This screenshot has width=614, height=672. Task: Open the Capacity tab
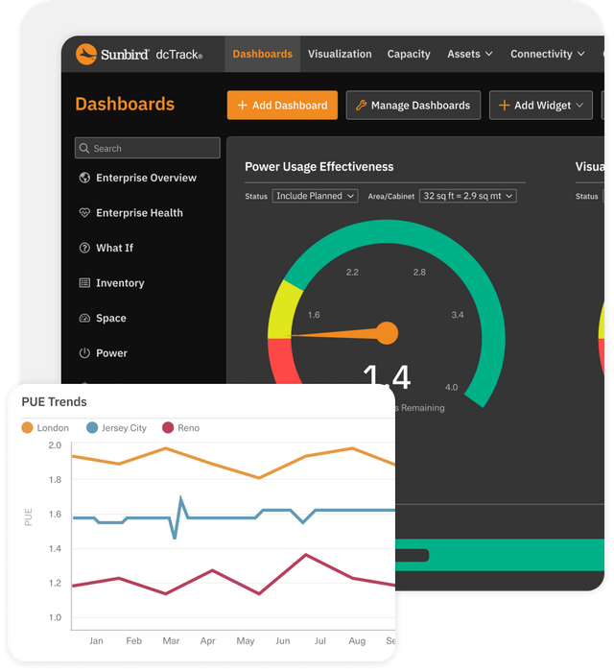(x=409, y=55)
